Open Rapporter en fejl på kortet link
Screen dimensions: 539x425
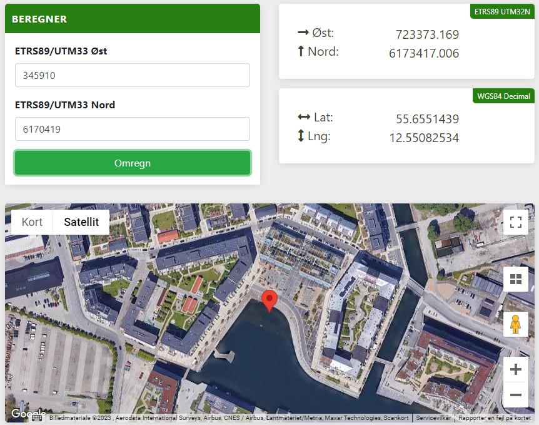click(x=495, y=417)
